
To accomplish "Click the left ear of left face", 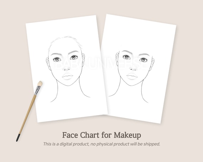I will click(48, 64).
